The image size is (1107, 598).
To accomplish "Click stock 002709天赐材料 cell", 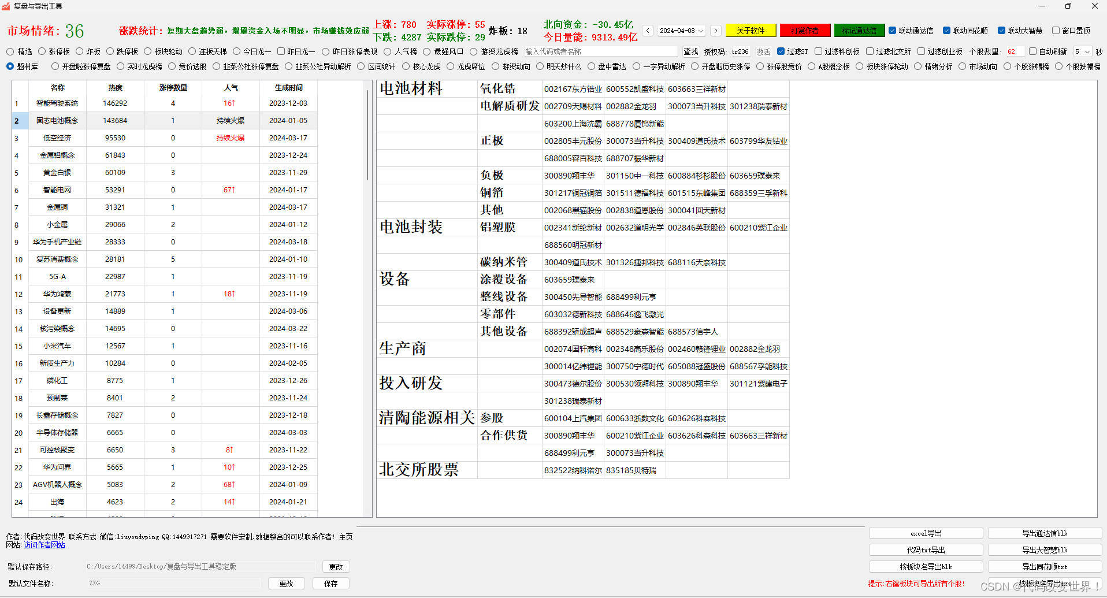I will 573,106.
